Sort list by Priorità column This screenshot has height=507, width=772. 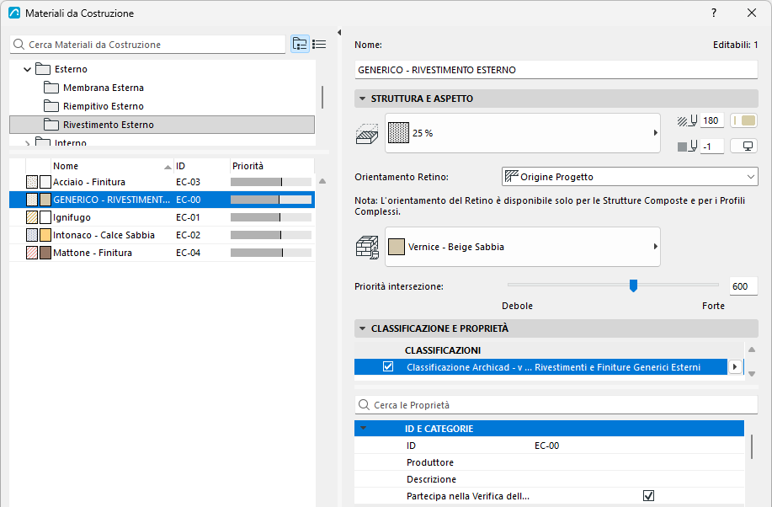pyautogui.click(x=272, y=166)
